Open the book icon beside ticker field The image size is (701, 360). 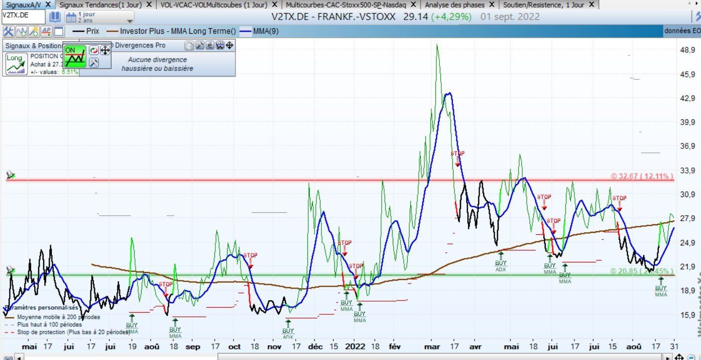point(55,17)
